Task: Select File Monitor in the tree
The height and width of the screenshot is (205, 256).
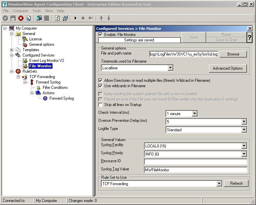Action: tap(40, 66)
